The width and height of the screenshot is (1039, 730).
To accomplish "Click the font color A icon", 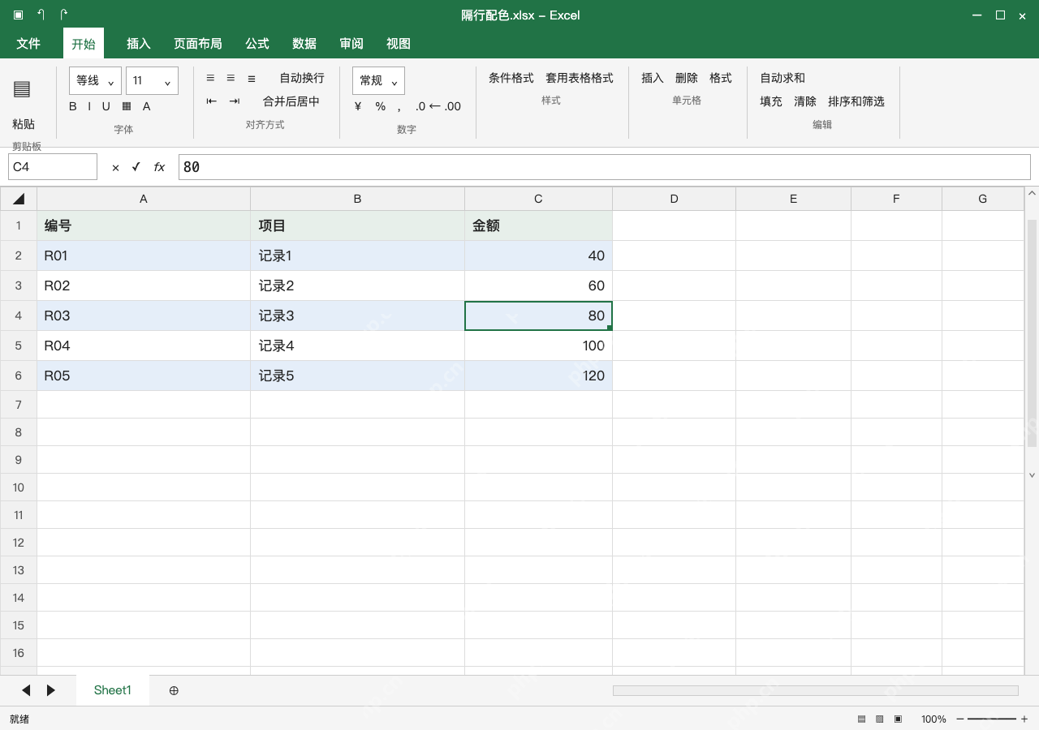I will (x=147, y=106).
